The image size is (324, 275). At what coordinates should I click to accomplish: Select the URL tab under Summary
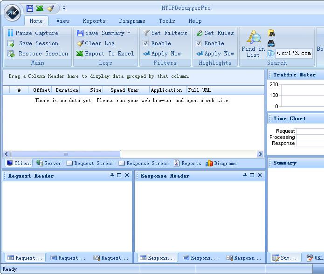pos(315,258)
